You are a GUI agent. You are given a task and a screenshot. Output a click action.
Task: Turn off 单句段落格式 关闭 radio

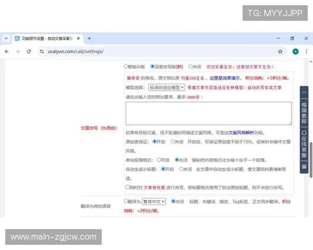(177, 160)
